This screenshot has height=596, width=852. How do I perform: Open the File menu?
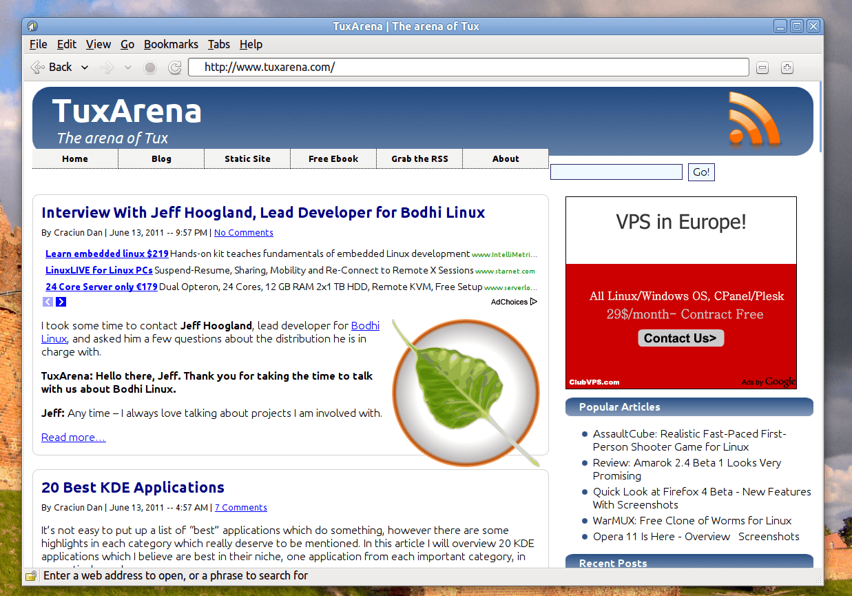pyautogui.click(x=39, y=44)
